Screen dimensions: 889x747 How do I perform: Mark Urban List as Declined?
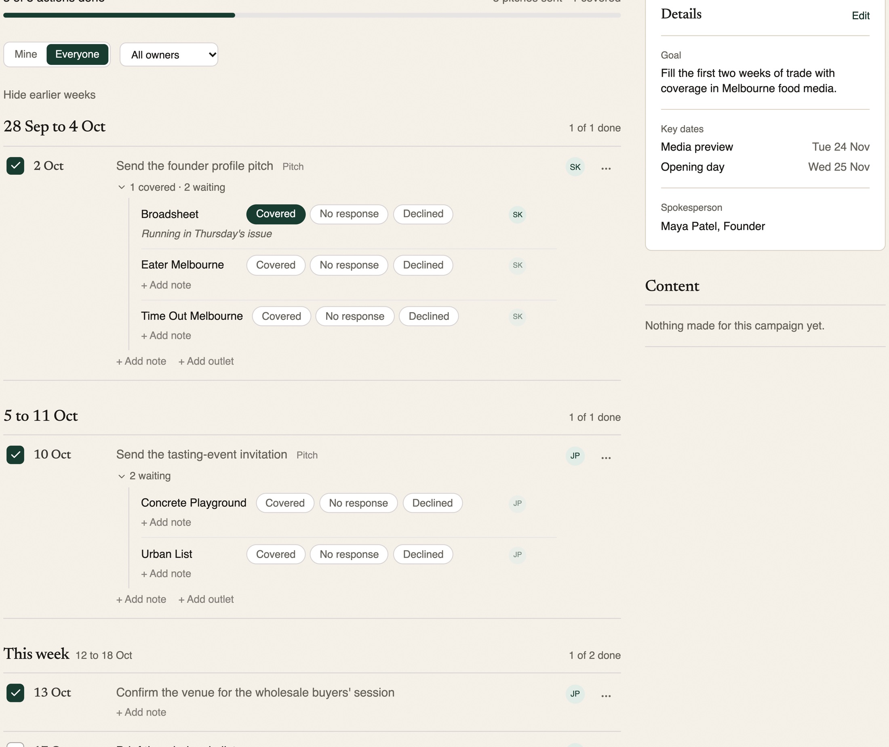pos(423,554)
